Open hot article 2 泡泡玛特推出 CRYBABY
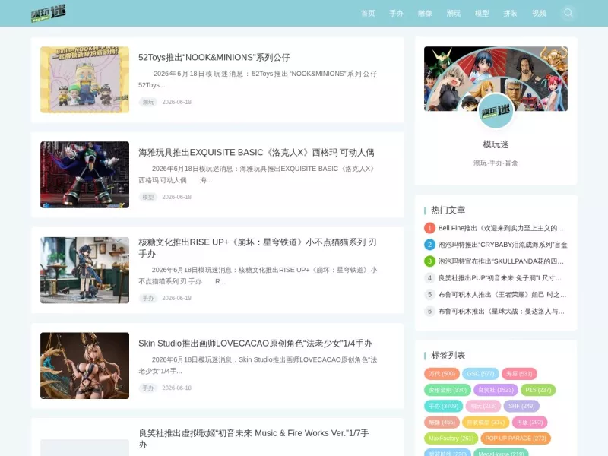Image resolution: width=608 pixels, height=456 pixels. coord(502,245)
